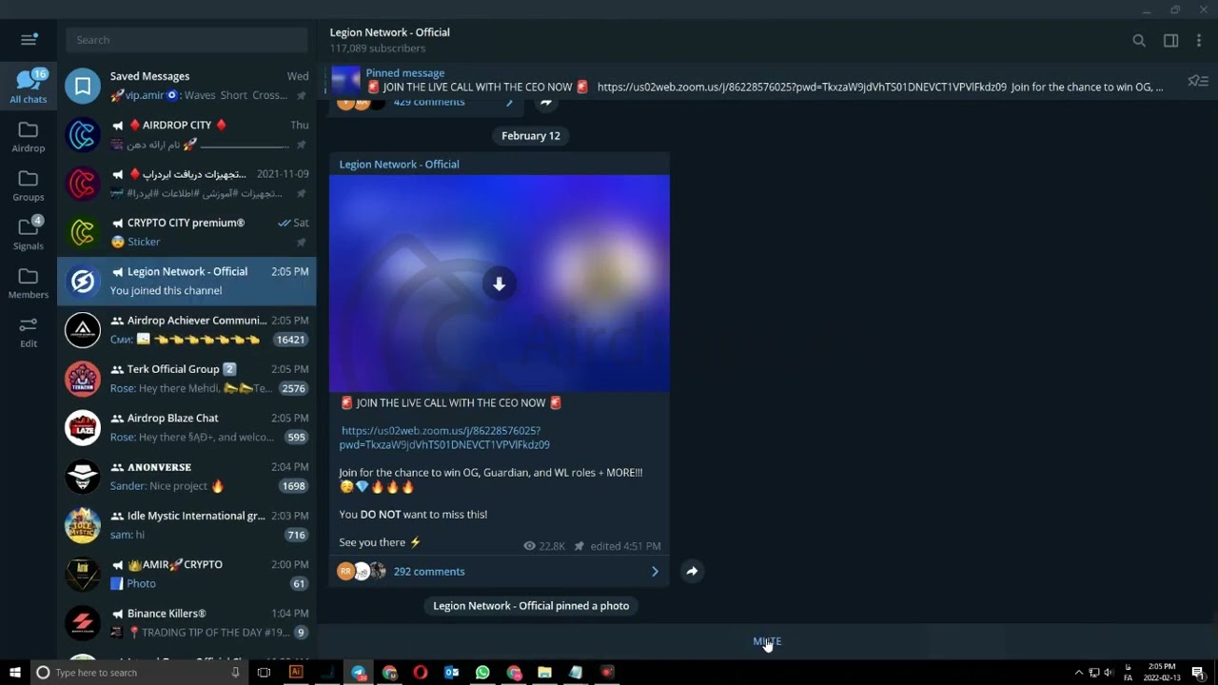Open the Groups chat folder
Image resolution: width=1218 pixels, height=685 pixels.
[x=29, y=185]
